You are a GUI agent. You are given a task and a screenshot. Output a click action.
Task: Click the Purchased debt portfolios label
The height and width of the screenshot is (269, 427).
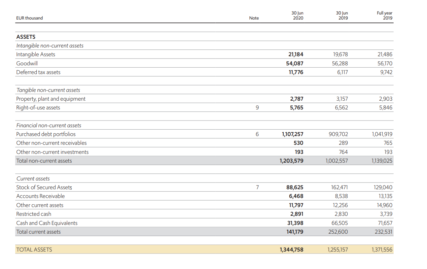click(x=46, y=134)
